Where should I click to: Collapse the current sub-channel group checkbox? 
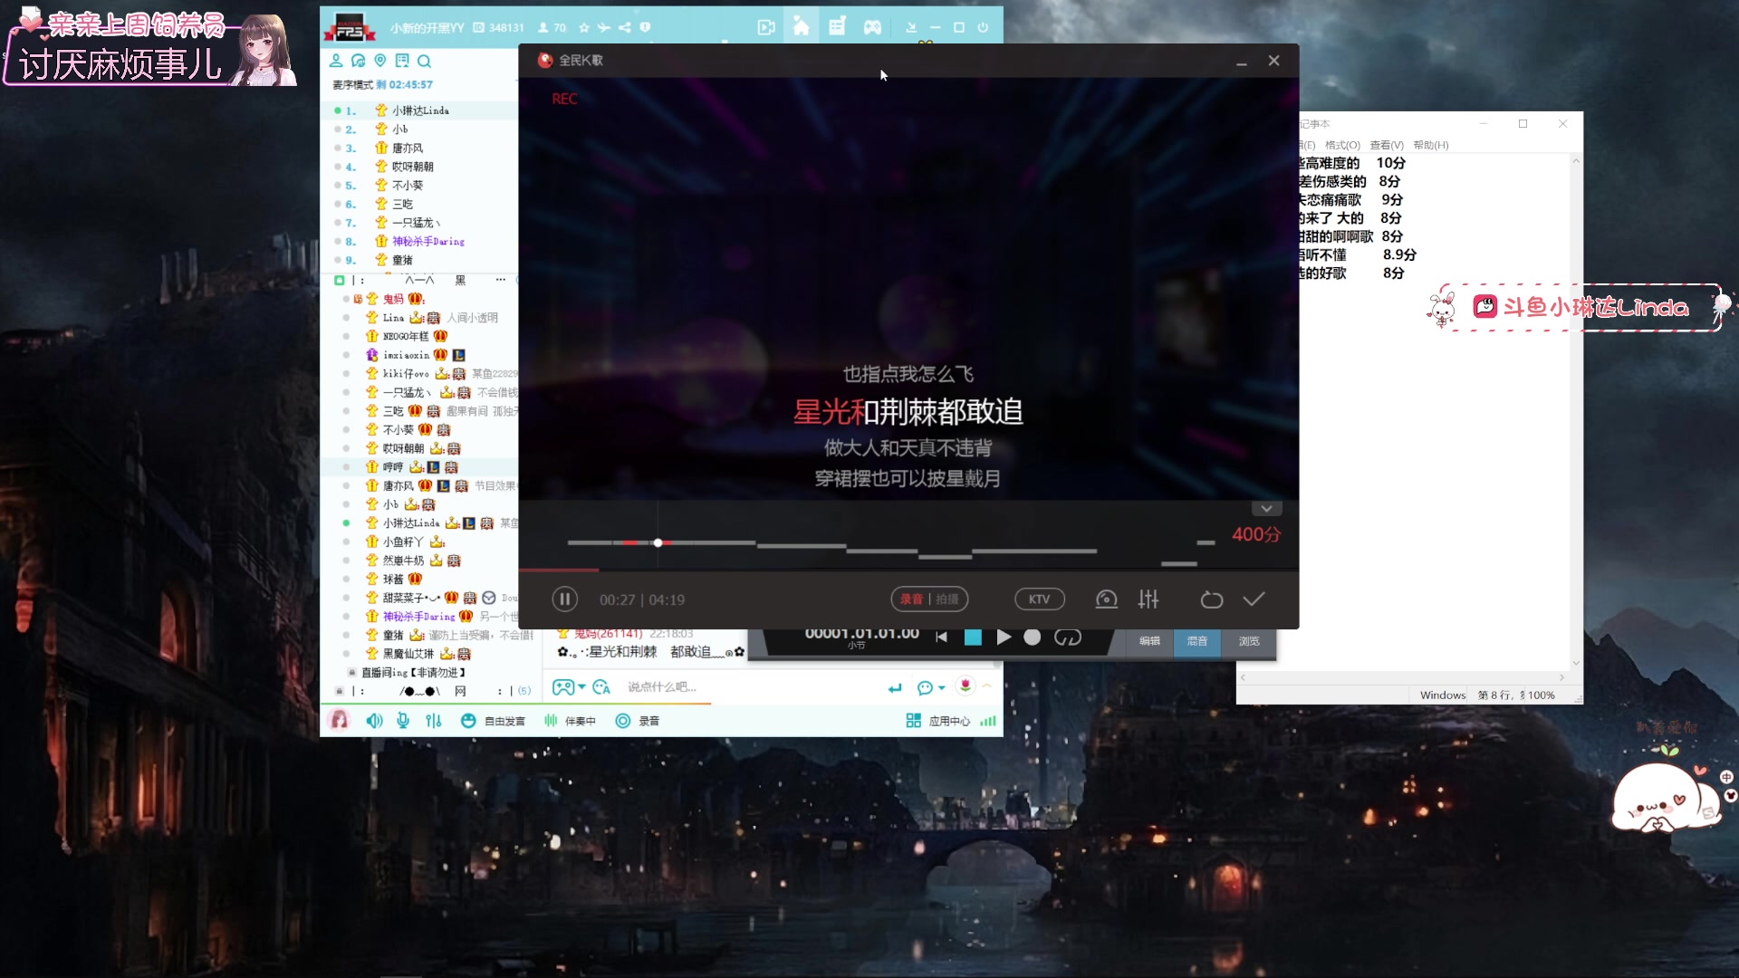click(x=340, y=280)
